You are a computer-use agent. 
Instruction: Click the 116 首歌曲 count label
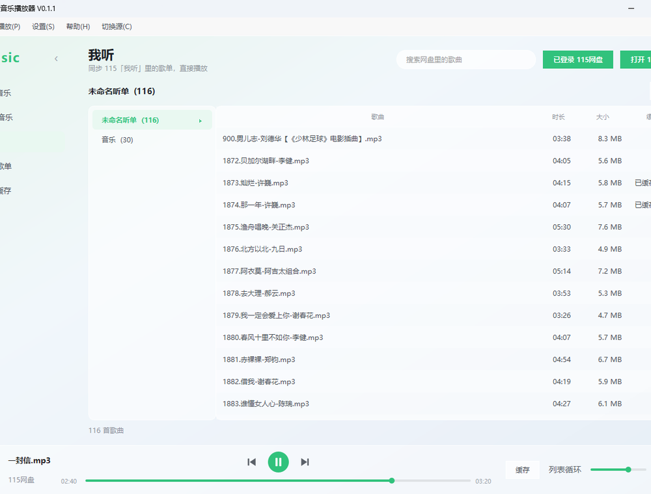click(x=106, y=430)
